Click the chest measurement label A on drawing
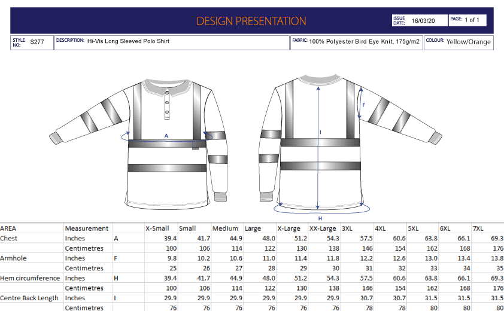Viewport: 504px width, 311px height. point(166,136)
